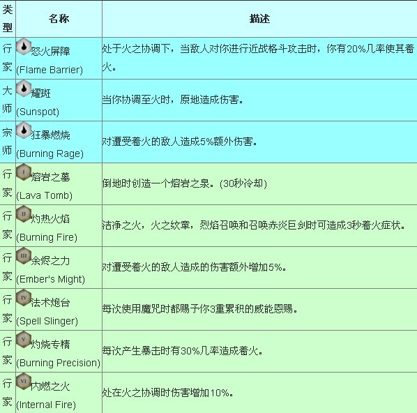Click the (Sunspot) name text
This screenshot has height=413, width=417.
tap(38, 112)
